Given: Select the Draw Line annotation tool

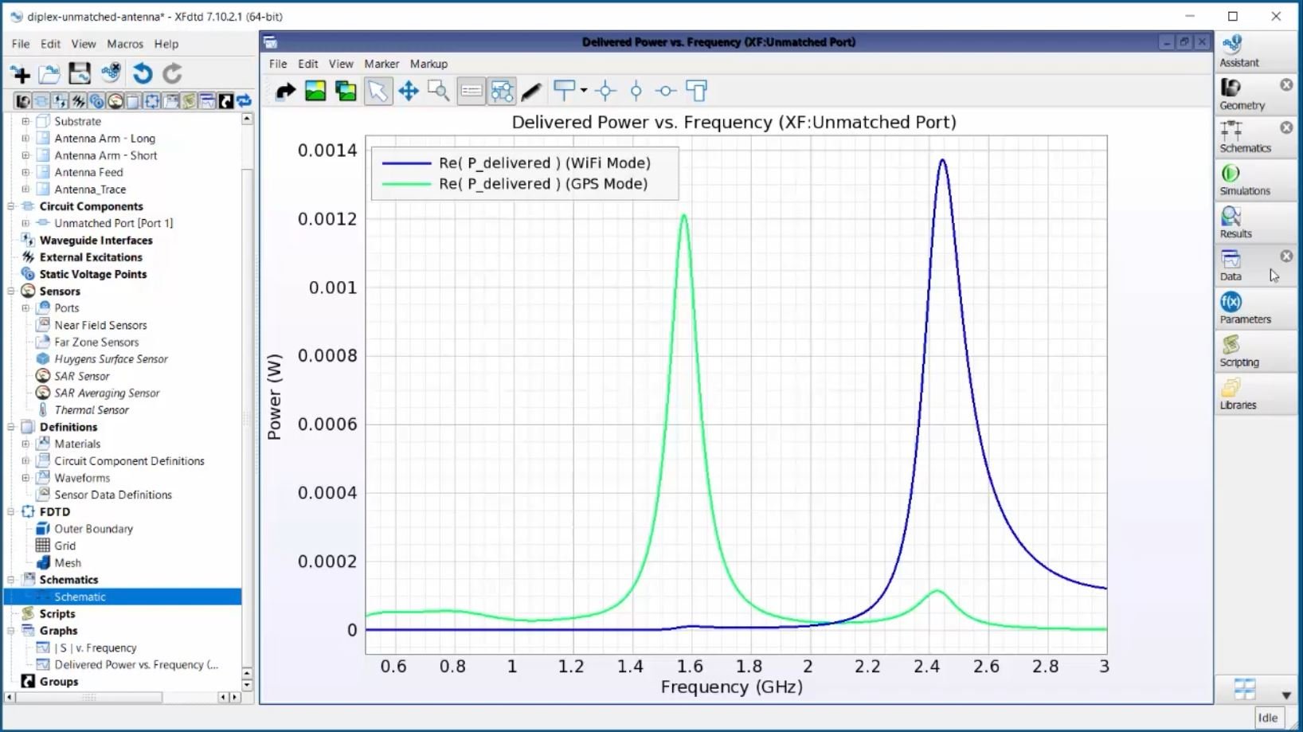Looking at the screenshot, I should click(x=532, y=91).
